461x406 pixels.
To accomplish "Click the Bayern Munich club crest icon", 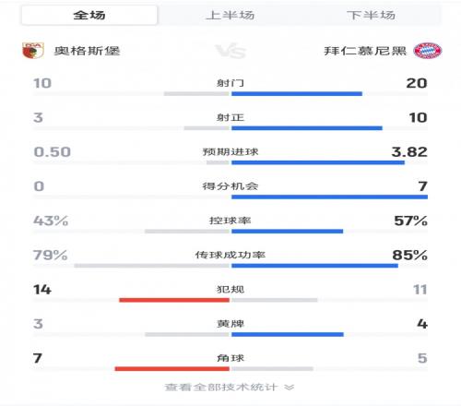I will click(x=428, y=51).
